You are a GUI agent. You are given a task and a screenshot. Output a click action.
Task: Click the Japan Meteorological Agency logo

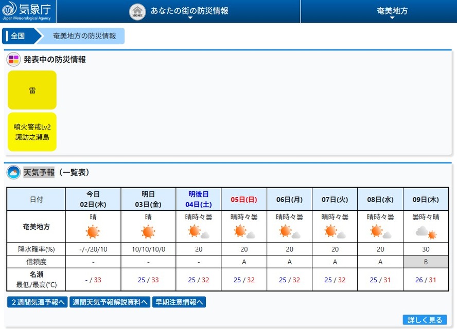[27, 11]
